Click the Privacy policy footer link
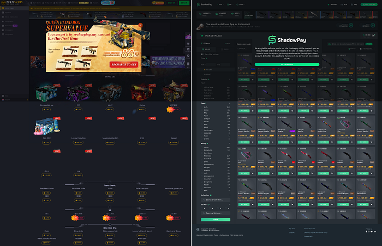This screenshot has height=246, width=382. [308, 236]
